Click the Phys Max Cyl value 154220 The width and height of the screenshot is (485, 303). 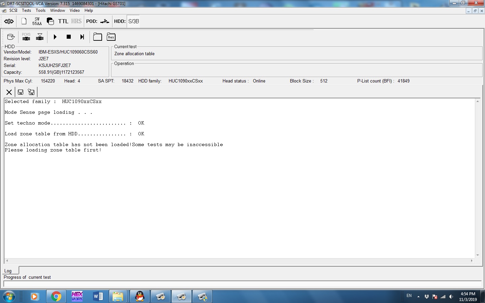[x=48, y=81]
